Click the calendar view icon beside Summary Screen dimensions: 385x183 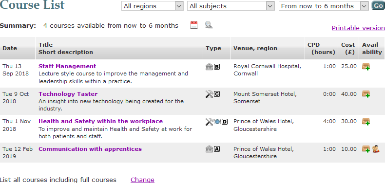point(194,25)
